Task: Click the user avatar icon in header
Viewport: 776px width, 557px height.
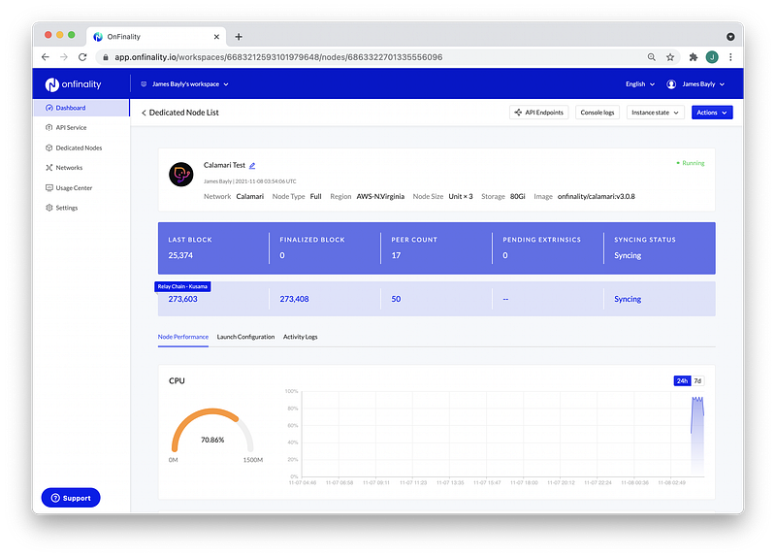Action: (x=671, y=84)
